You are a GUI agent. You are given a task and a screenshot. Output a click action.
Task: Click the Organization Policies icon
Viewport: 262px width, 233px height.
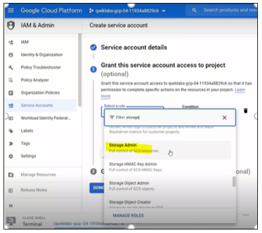point(11,93)
